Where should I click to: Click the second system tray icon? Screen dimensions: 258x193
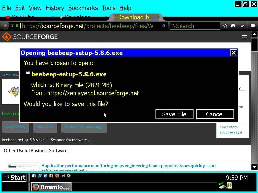(x=229, y=186)
